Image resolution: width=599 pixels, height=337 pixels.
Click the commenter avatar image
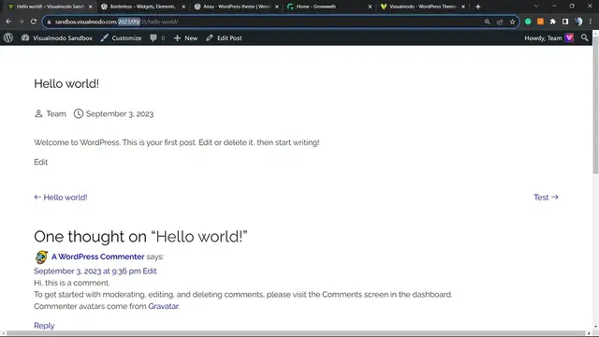coord(41,257)
